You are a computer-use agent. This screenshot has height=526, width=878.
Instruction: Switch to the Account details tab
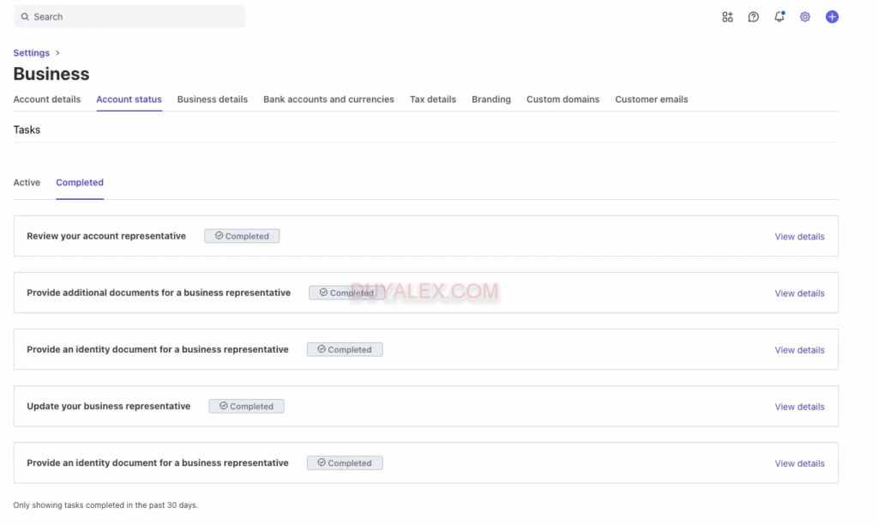click(47, 100)
